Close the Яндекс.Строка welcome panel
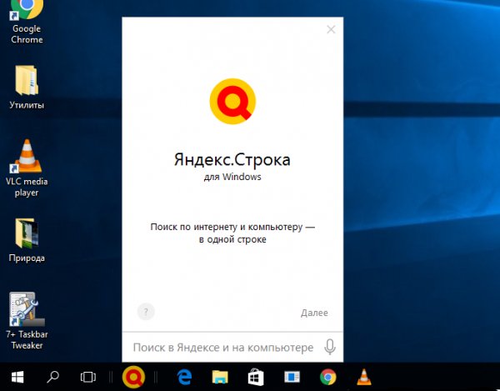The height and width of the screenshot is (391, 500). point(331,29)
